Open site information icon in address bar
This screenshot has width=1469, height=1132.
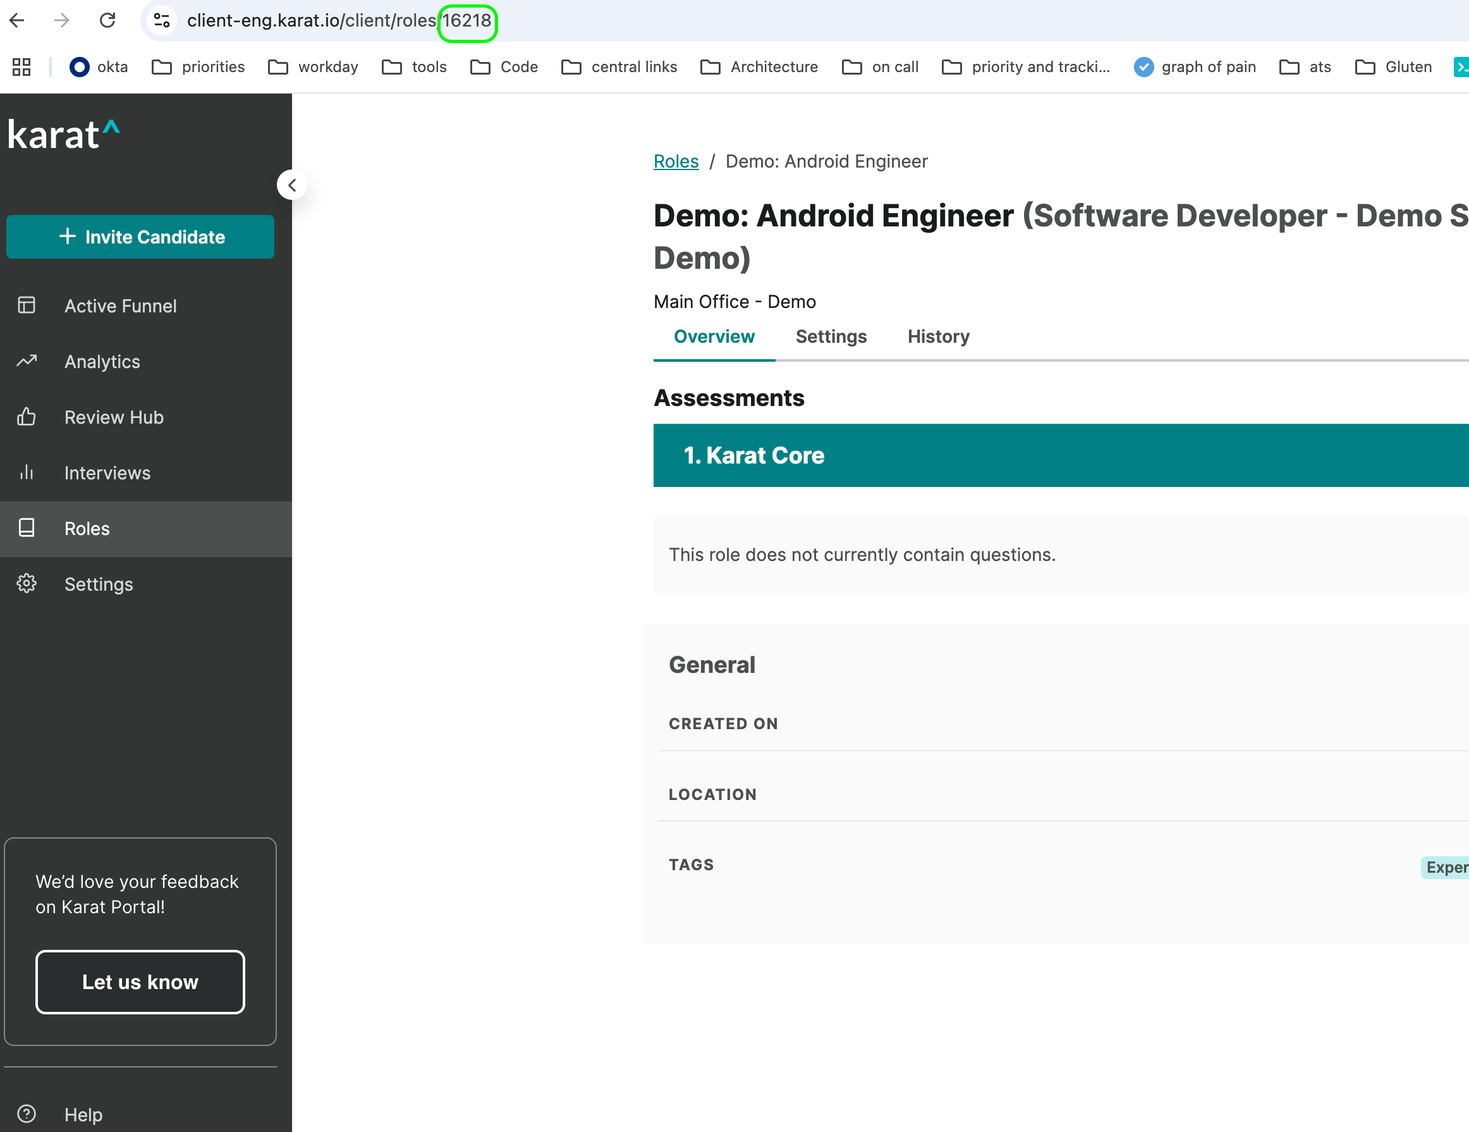point(161,21)
